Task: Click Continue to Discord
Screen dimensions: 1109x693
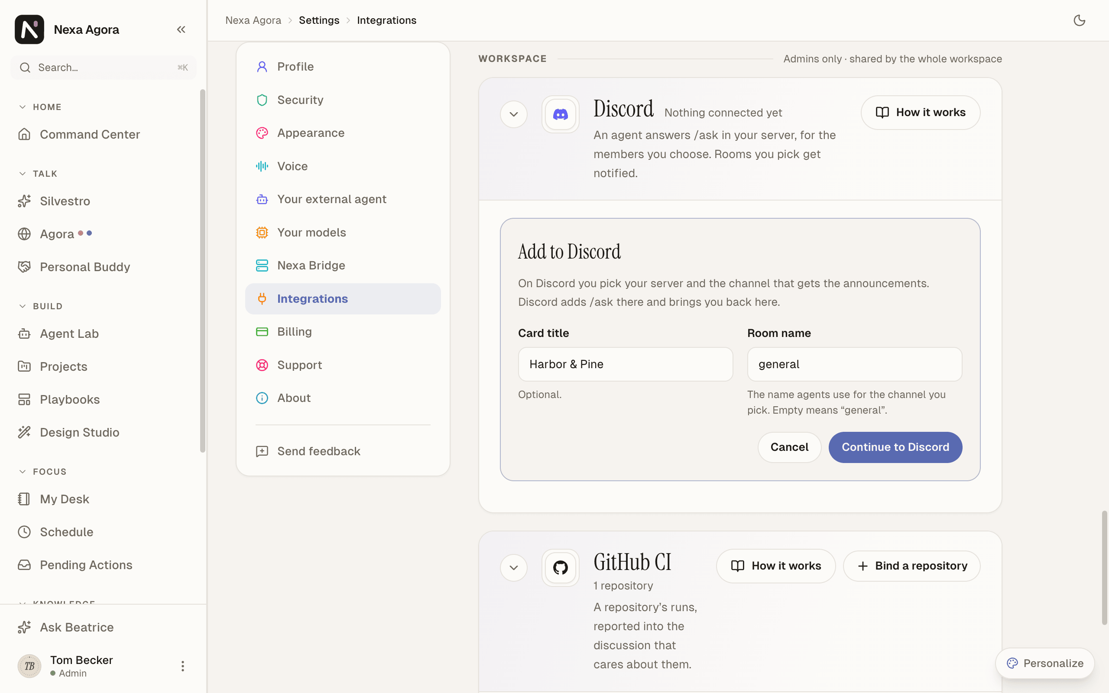Action: coord(895,447)
